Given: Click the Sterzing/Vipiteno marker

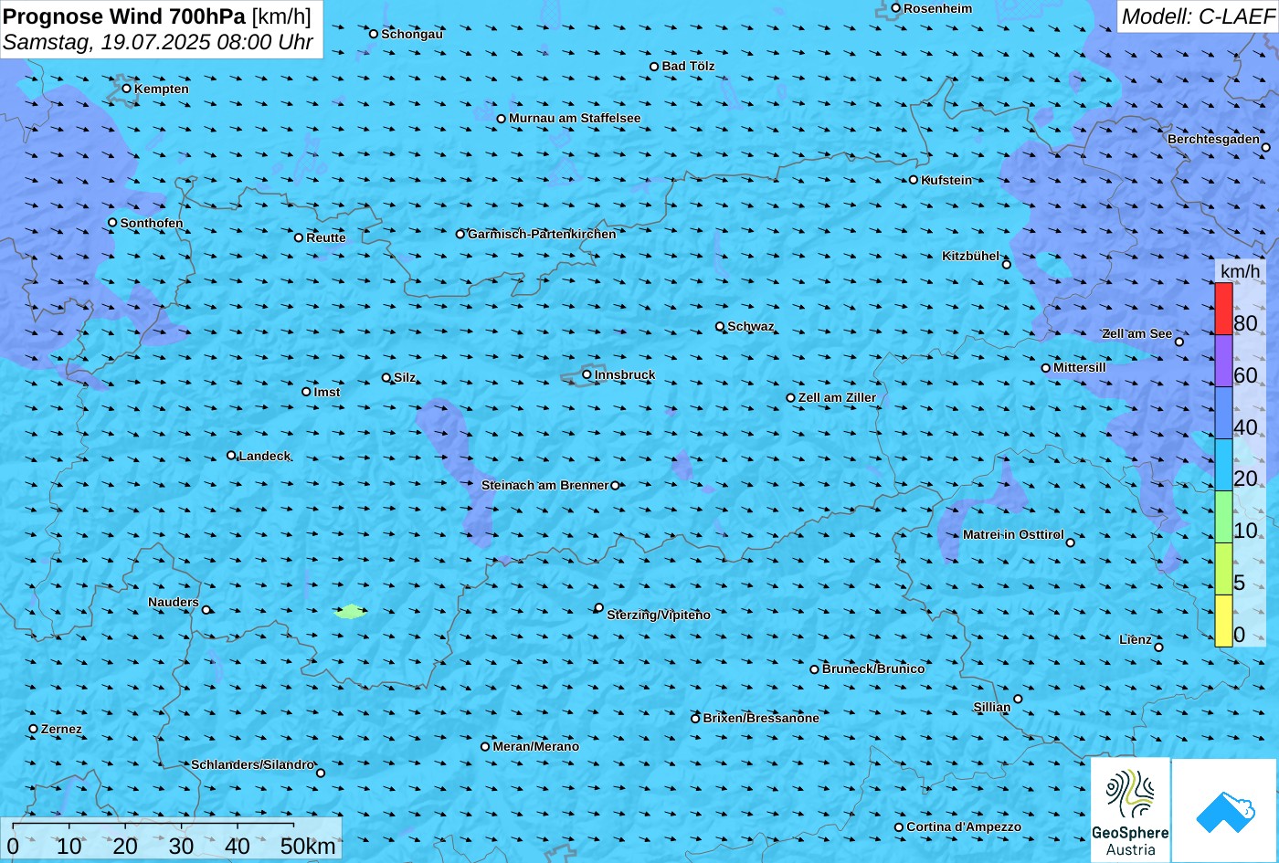Looking at the screenshot, I should [x=599, y=607].
